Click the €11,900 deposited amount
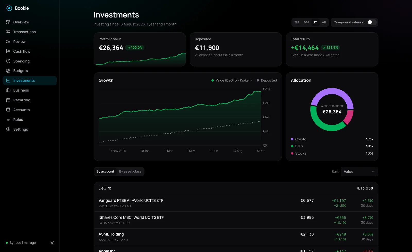This screenshot has width=412, height=252. coord(207,48)
